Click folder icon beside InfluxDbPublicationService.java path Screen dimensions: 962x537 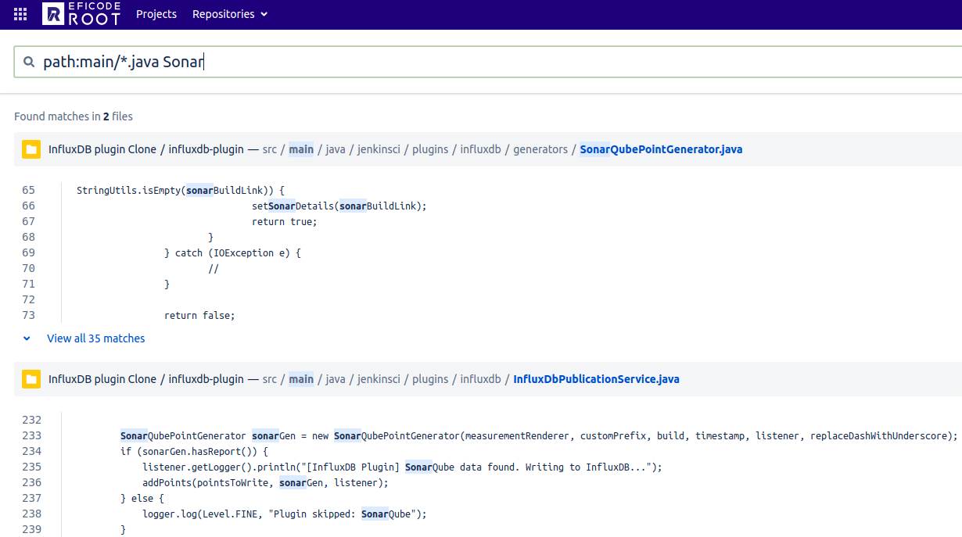pos(31,379)
